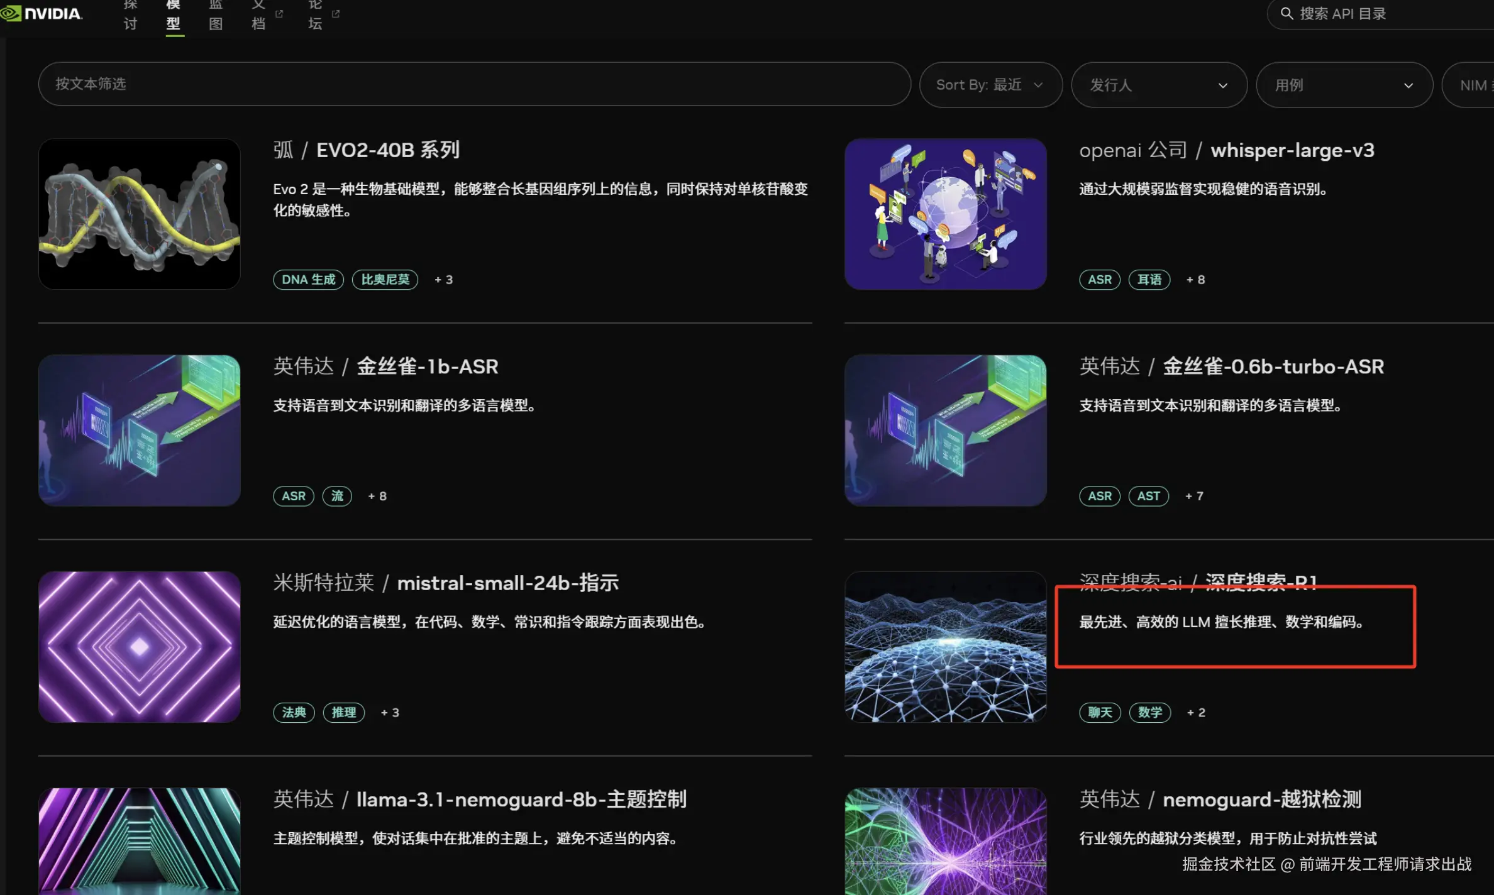This screenshot has height=895, width=1494.
Task: Switch to the 模型 tab
Action: [x=174, y=16]
